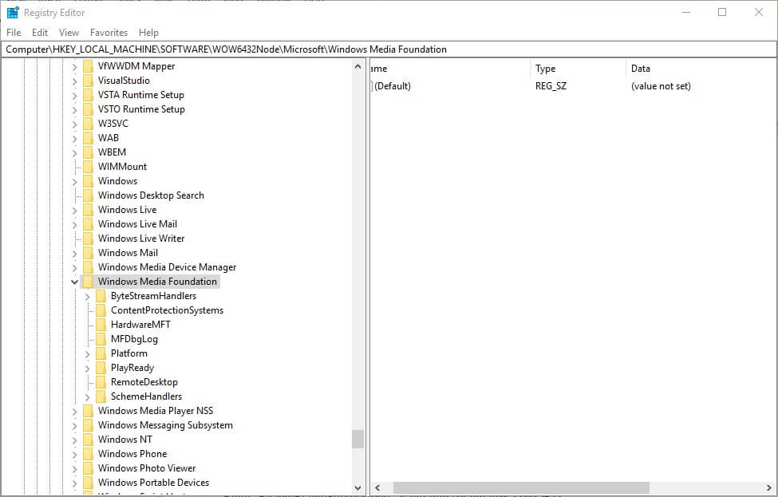This screenshot has width=778, height=497.
Task: Click the ContentProtectionSystems folder icon
Action: click(101, 310)
